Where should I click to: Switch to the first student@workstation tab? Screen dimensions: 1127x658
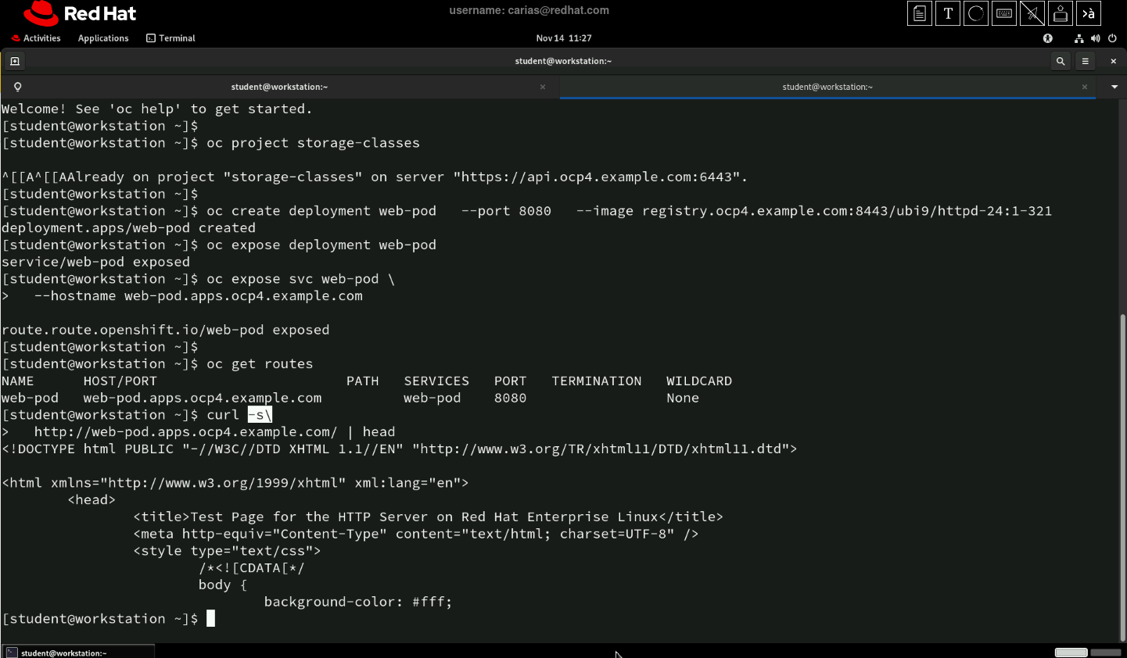coord(279,87)
